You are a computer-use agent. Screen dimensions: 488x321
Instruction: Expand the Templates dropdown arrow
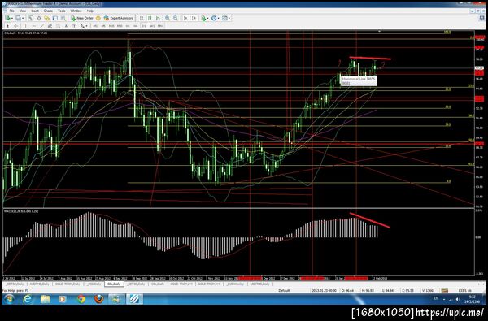(x=229, y=18)
